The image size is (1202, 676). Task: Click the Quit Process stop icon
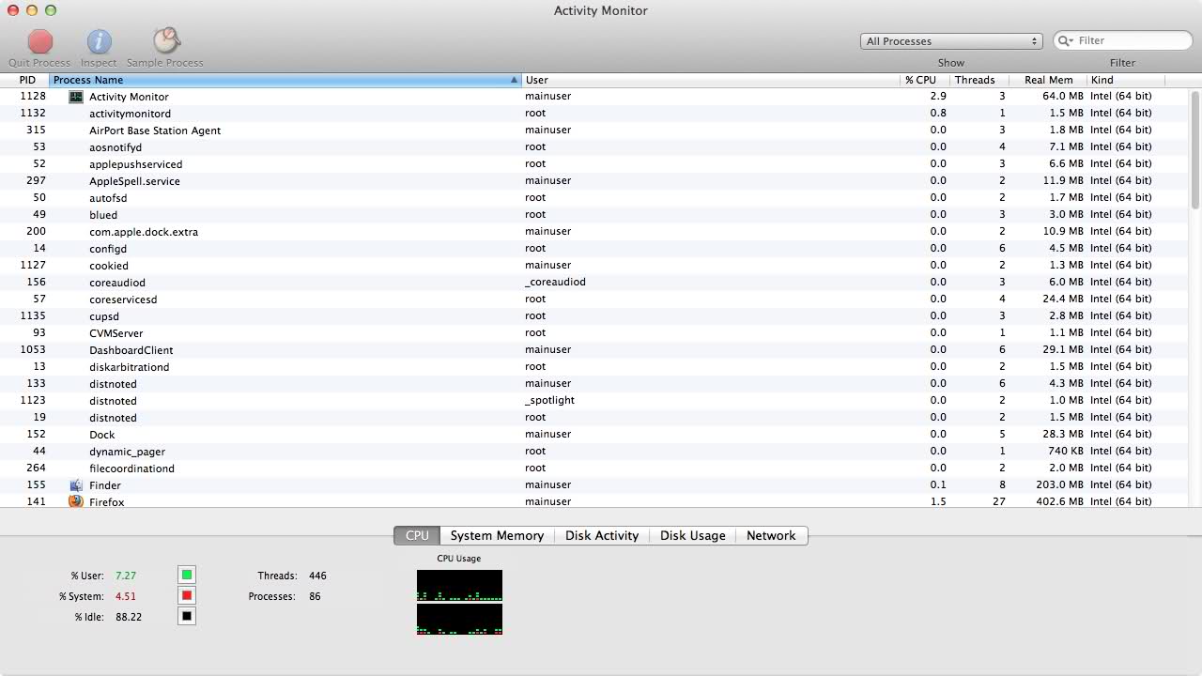[39, 41]
